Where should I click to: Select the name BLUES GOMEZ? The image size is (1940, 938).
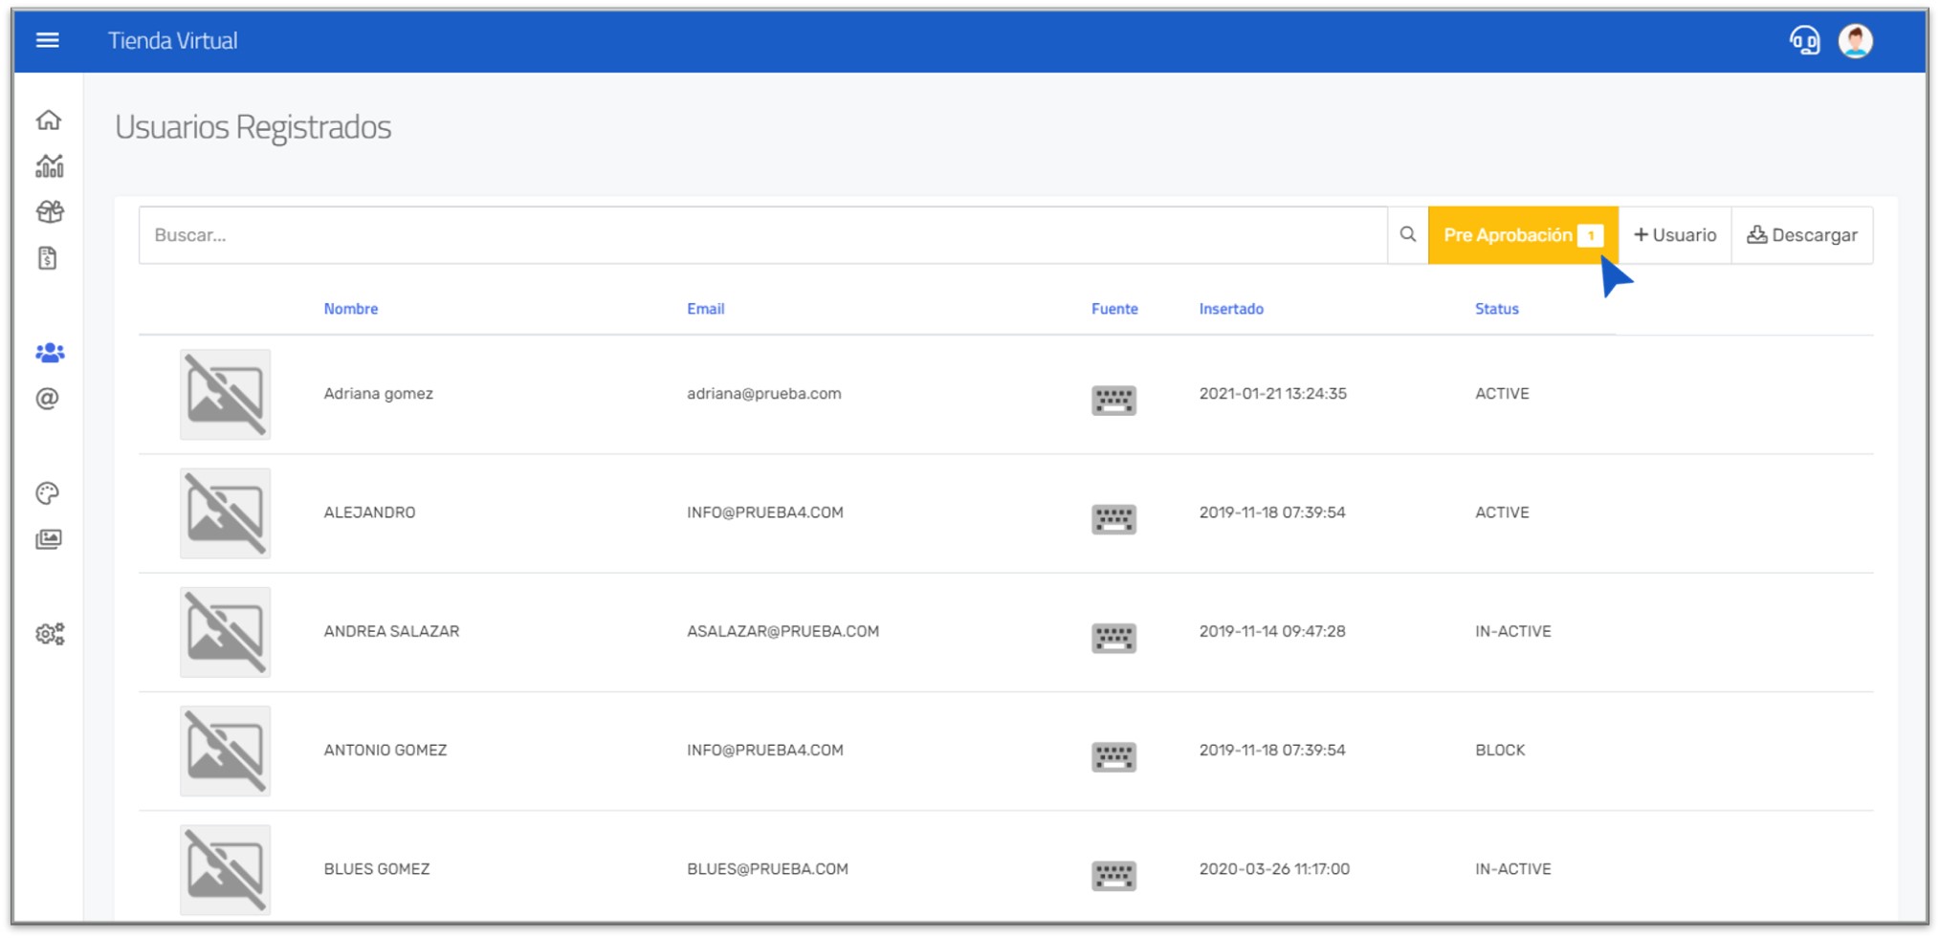pyautogui.click(x=377, y=869)
